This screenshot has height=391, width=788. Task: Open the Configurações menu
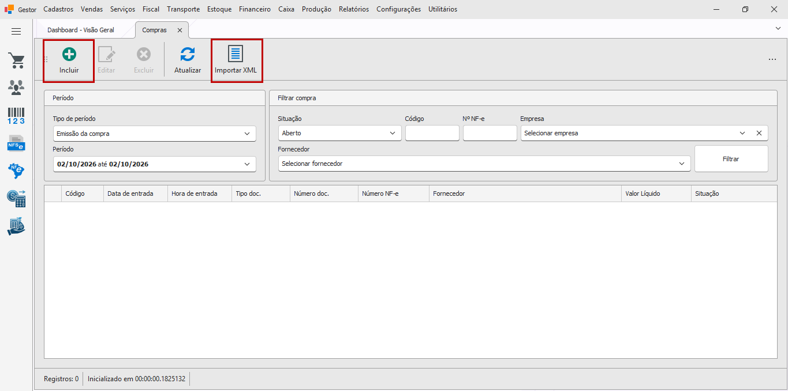point(398,9)
